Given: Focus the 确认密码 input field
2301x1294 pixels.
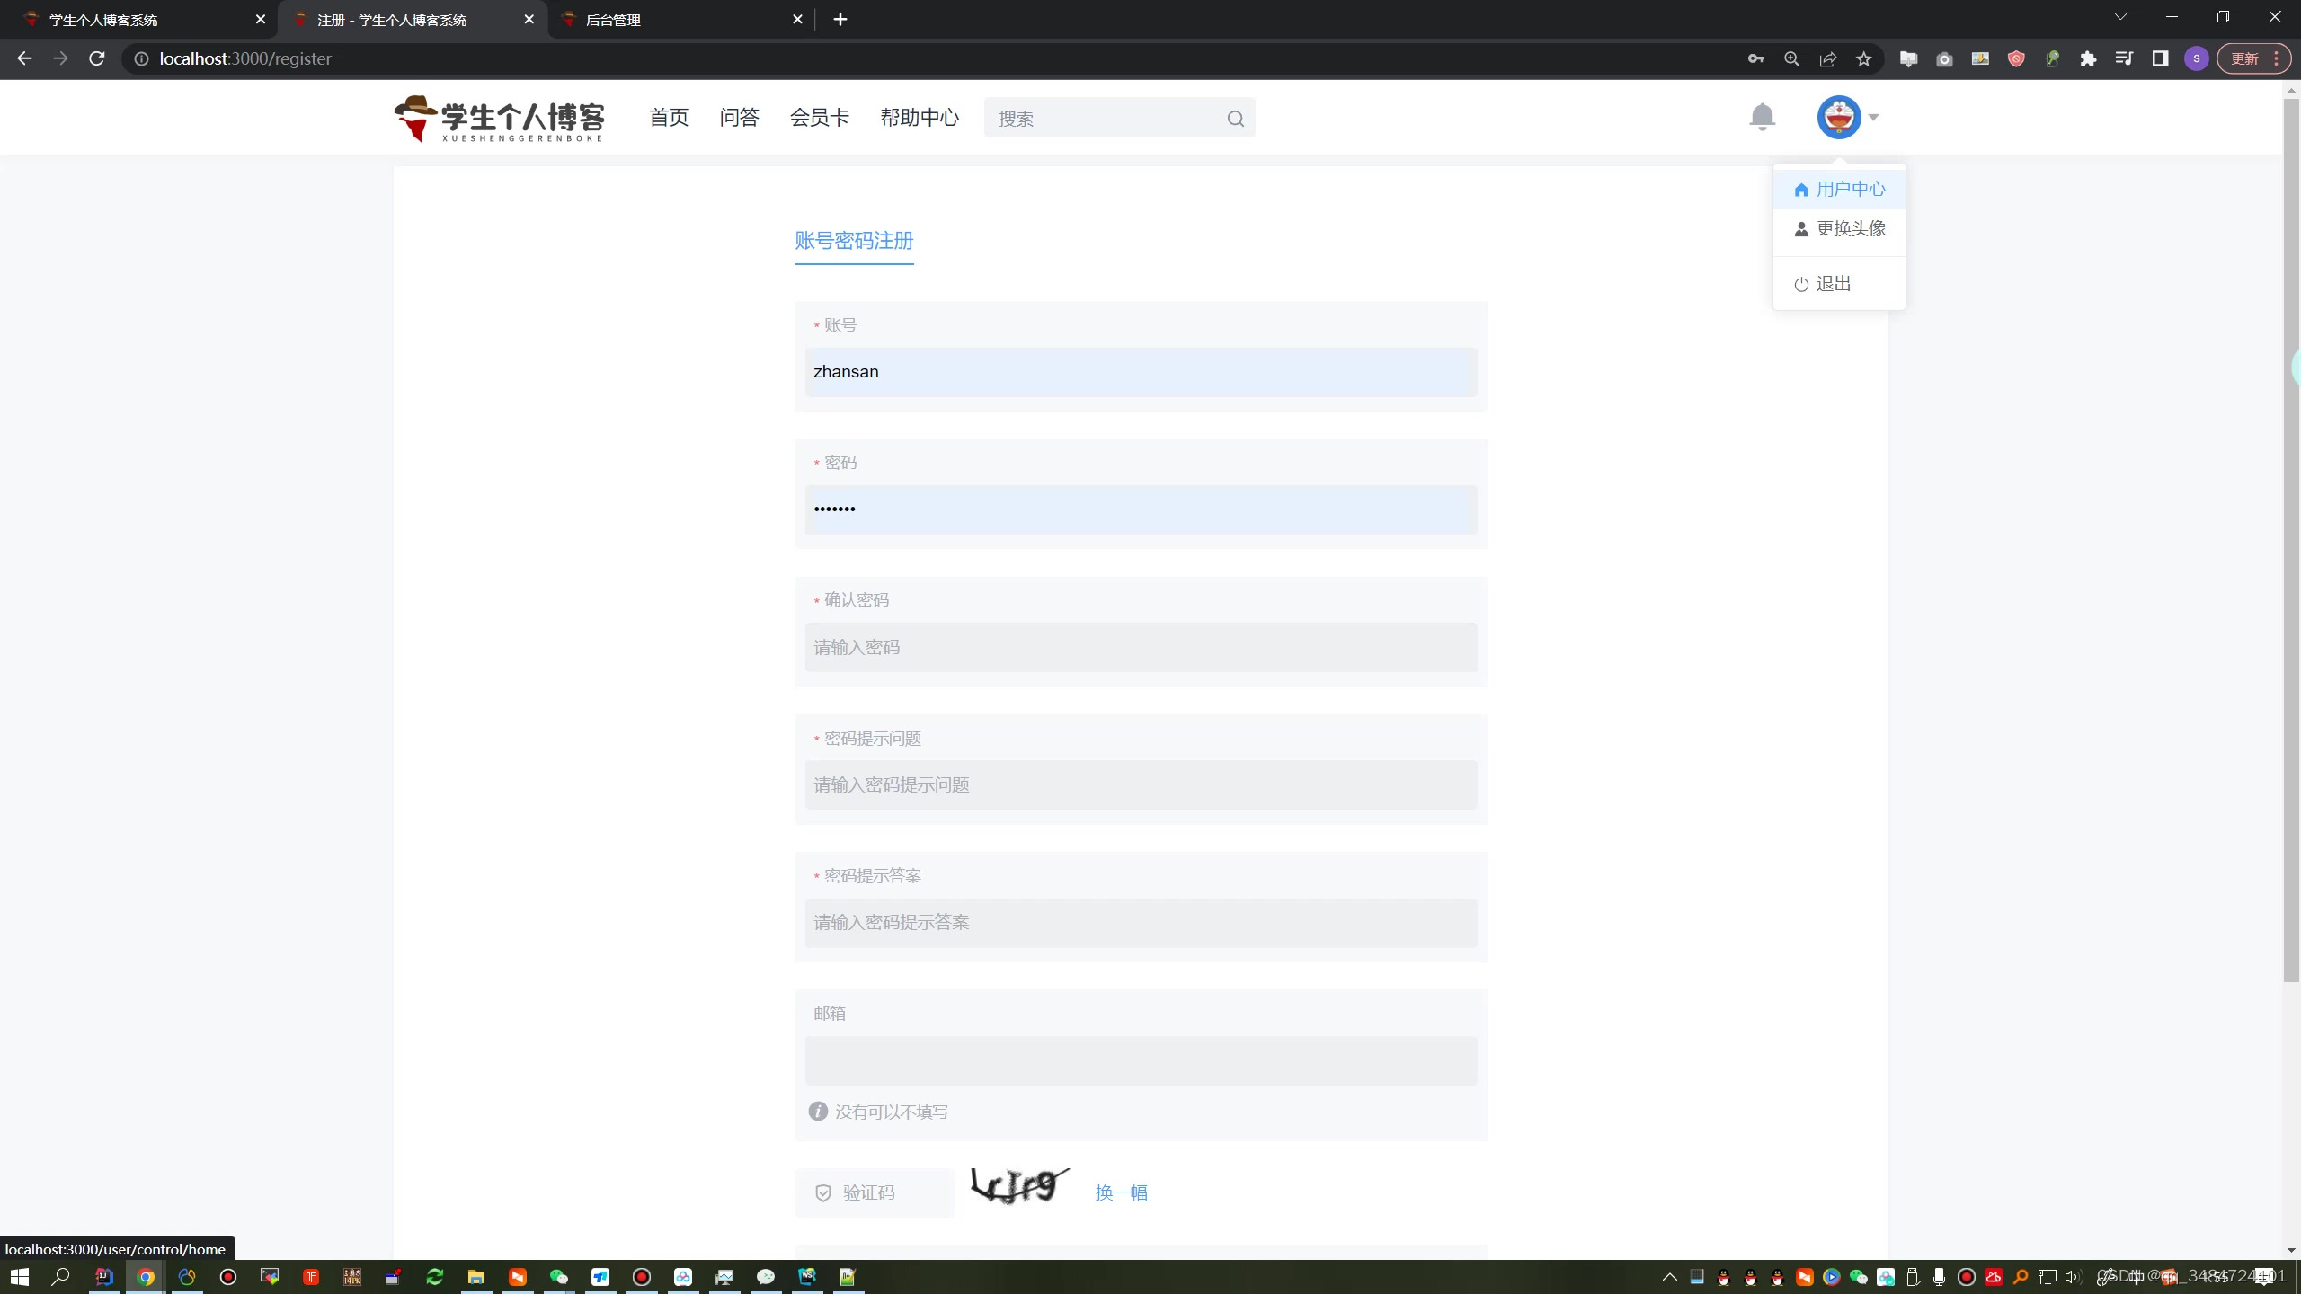Looking at the screenshot, I should tap(1140, 648).
